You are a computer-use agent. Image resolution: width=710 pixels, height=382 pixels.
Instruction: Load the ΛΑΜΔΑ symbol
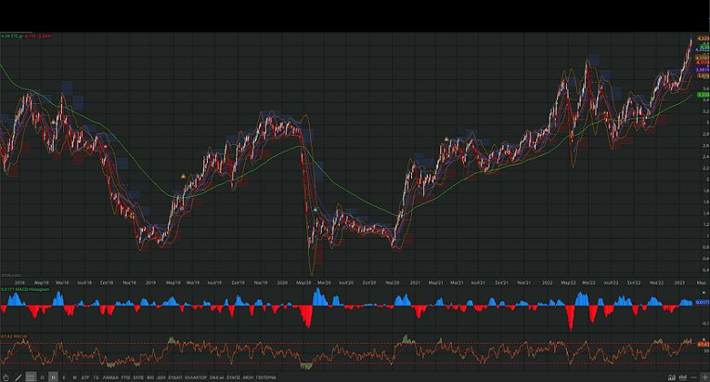(x=110, y=377)
